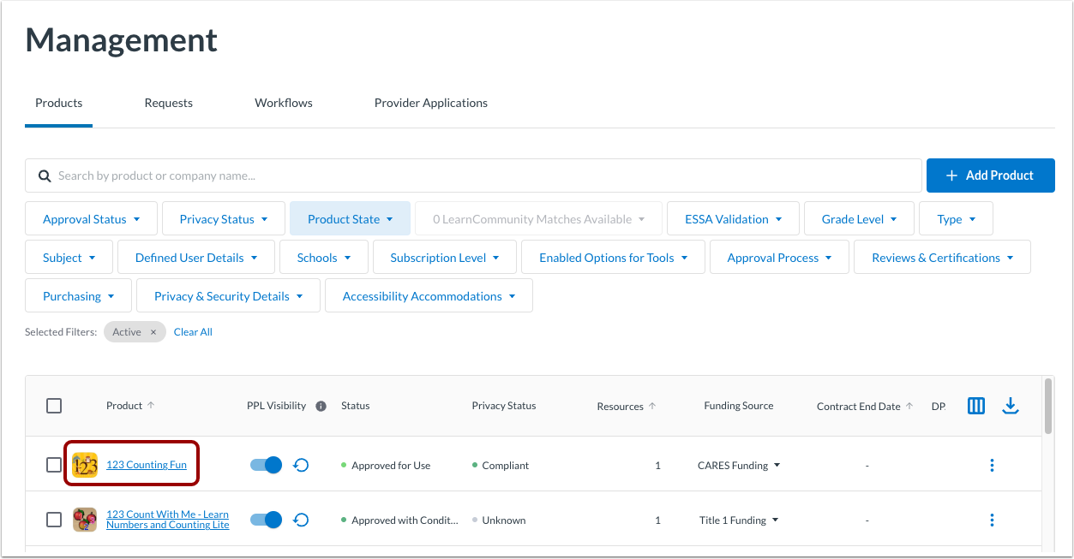Viewport: 1074px width, 559px height.
Task: Go to the Provider Applications tab
Action: pyautogui.click(x=430, y=103)
